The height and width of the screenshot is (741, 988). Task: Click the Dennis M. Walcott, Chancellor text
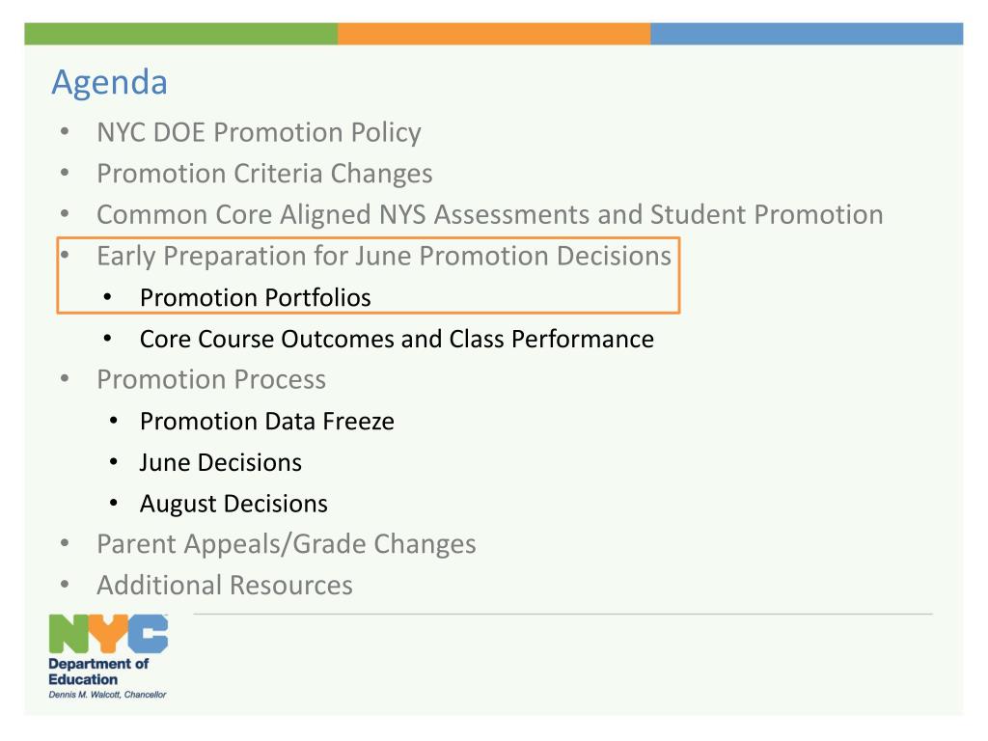pos(107,695)
